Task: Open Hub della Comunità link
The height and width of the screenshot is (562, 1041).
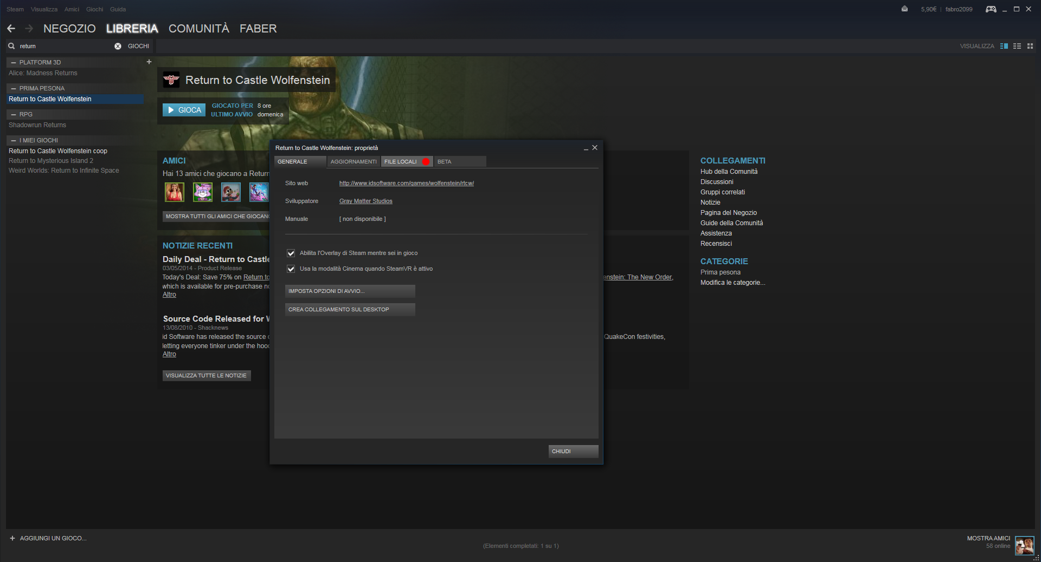Action: (729, 172)
